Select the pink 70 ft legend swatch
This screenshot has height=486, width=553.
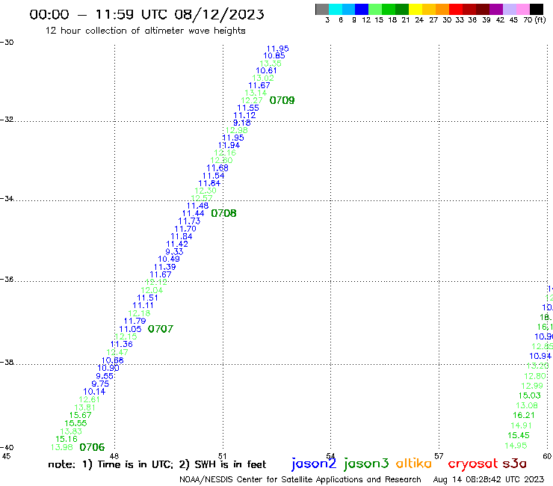[522, 9]
